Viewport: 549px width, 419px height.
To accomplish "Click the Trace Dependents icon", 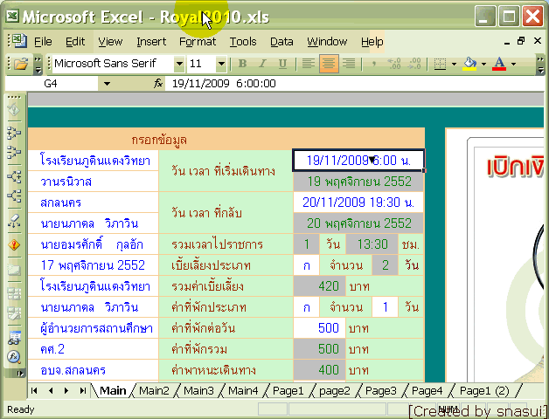I will (14, 175).
